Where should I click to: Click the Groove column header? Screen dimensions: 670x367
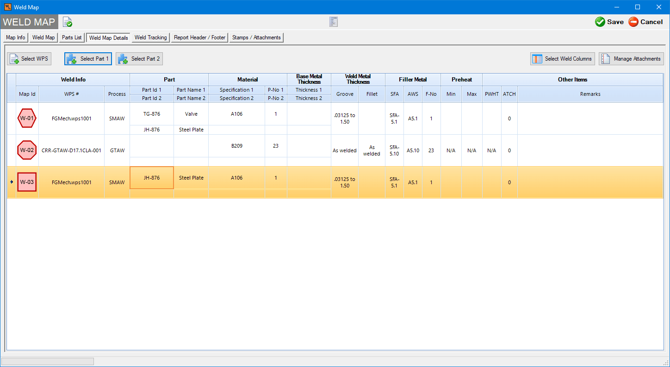pyautogui.click(x=345, y=94)
